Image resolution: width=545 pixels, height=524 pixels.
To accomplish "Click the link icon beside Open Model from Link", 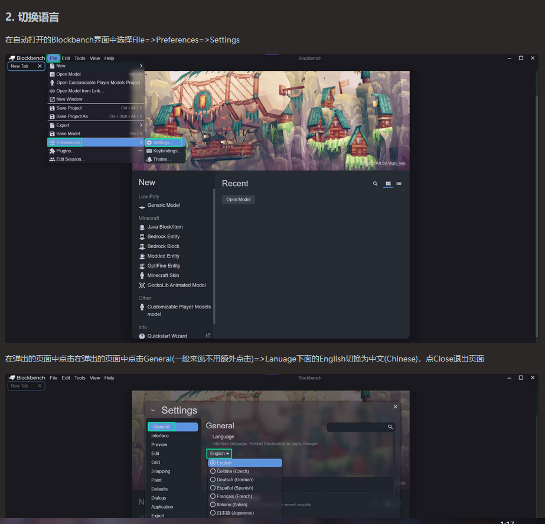I will [52, 91].
